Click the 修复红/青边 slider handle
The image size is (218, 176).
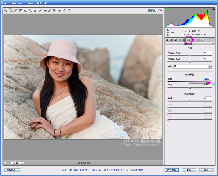pyautogui.click(x=190, y=55)
